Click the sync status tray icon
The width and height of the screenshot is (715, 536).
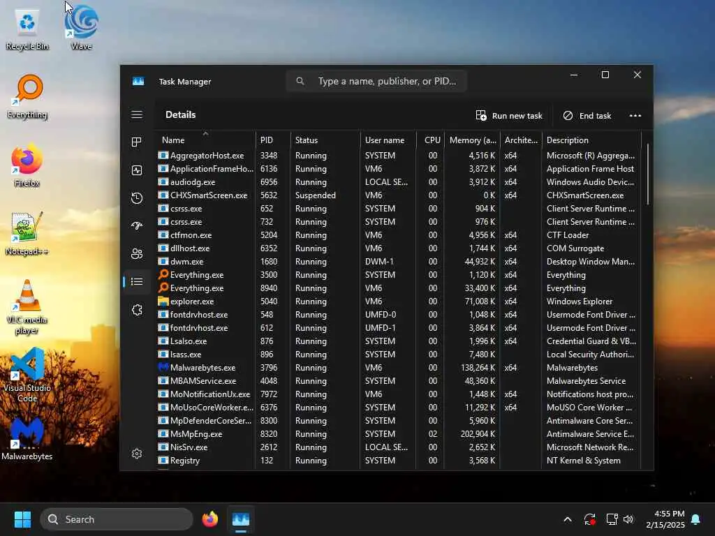(x=589, y=519)
